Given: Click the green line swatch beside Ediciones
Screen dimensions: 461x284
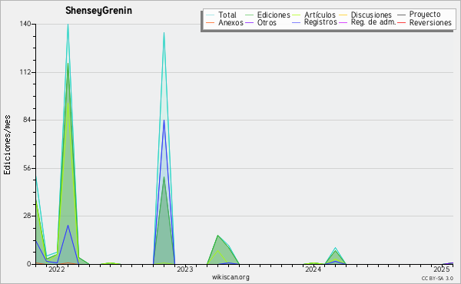Looking at the screenshot, I should pyautogui.click(x=249, y=15).
